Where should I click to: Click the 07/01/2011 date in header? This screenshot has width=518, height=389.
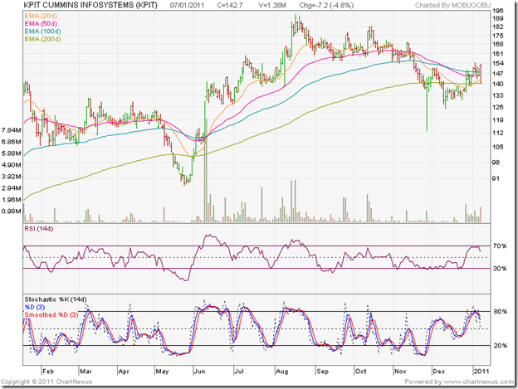[187, 5]
